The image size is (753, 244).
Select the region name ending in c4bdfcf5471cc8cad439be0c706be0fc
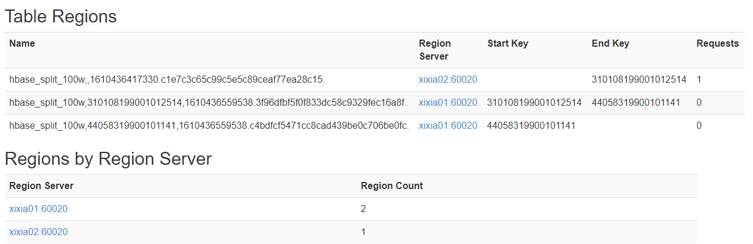[x=209, y=125]
